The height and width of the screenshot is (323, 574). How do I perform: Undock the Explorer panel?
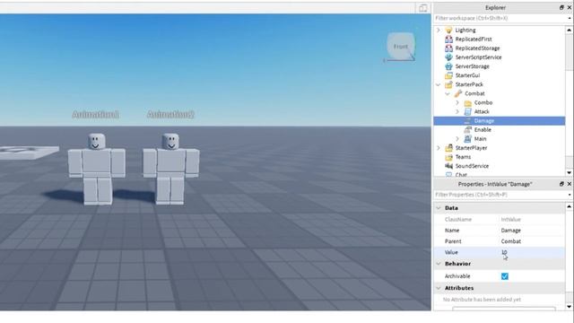(x=561, y=7)
